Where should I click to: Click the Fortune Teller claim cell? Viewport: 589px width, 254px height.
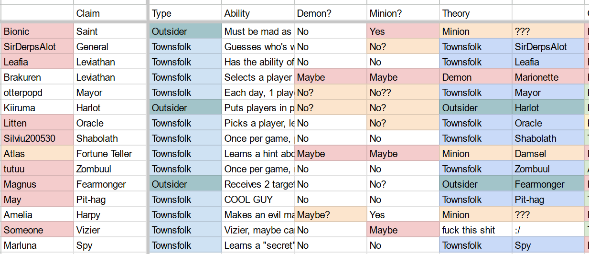110,154
